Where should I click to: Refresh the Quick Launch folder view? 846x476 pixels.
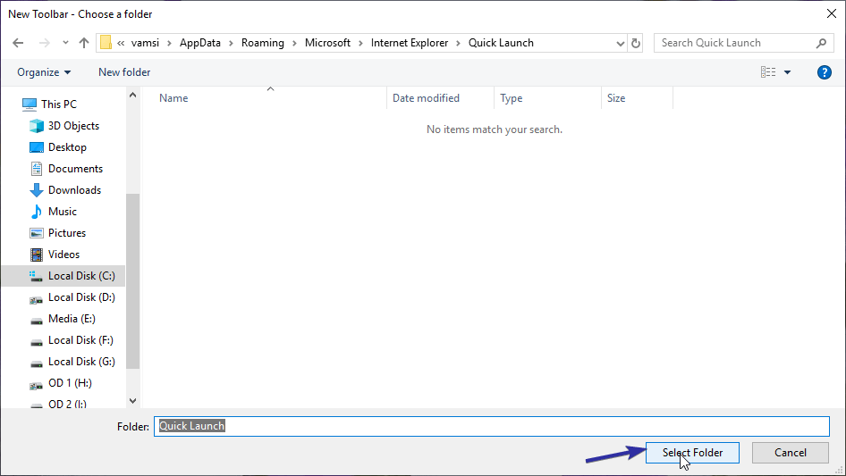(x=636, y=43)
